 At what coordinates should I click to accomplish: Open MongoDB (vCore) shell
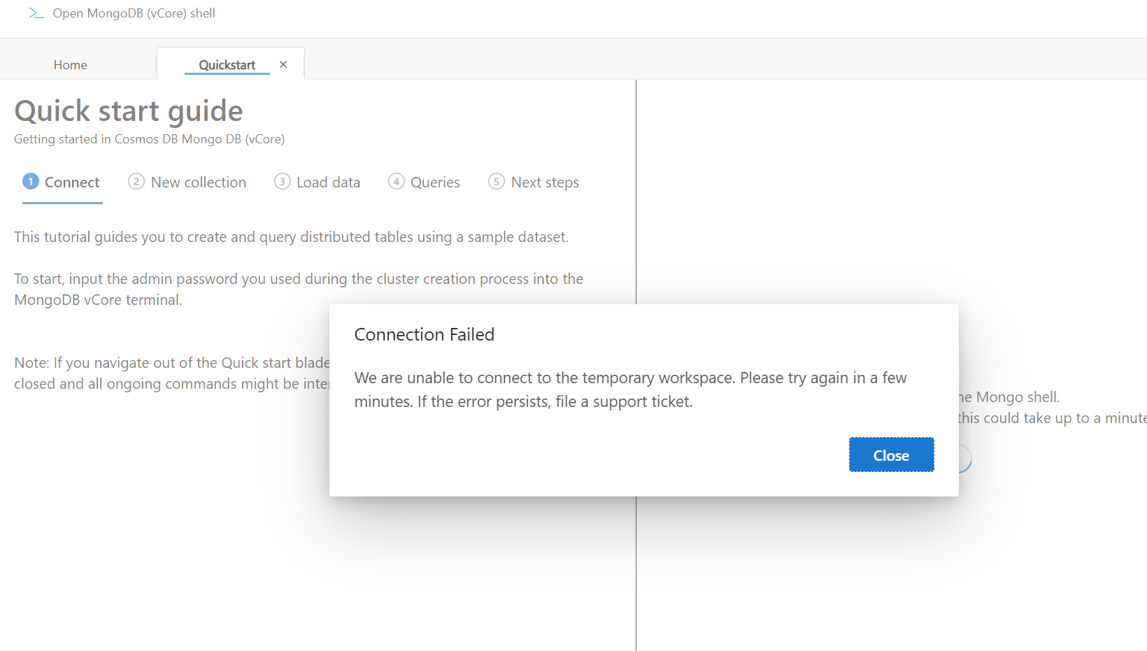[x=133, y=13]
